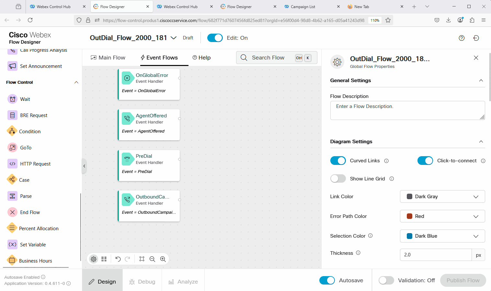
Task: Click the undo arrow in canvas toolbar
Action: [118, 259]
